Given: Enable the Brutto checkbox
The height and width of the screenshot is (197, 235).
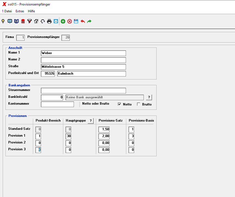Looking at the screenshot, I should click(x=139, y=104).
